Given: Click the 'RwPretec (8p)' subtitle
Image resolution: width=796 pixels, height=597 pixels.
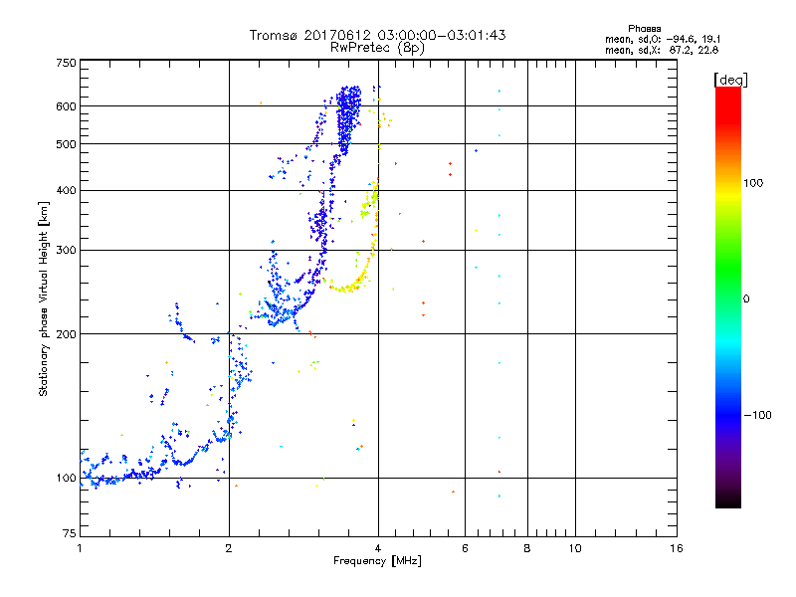Looking at the screenshot, I should point(377,48).
